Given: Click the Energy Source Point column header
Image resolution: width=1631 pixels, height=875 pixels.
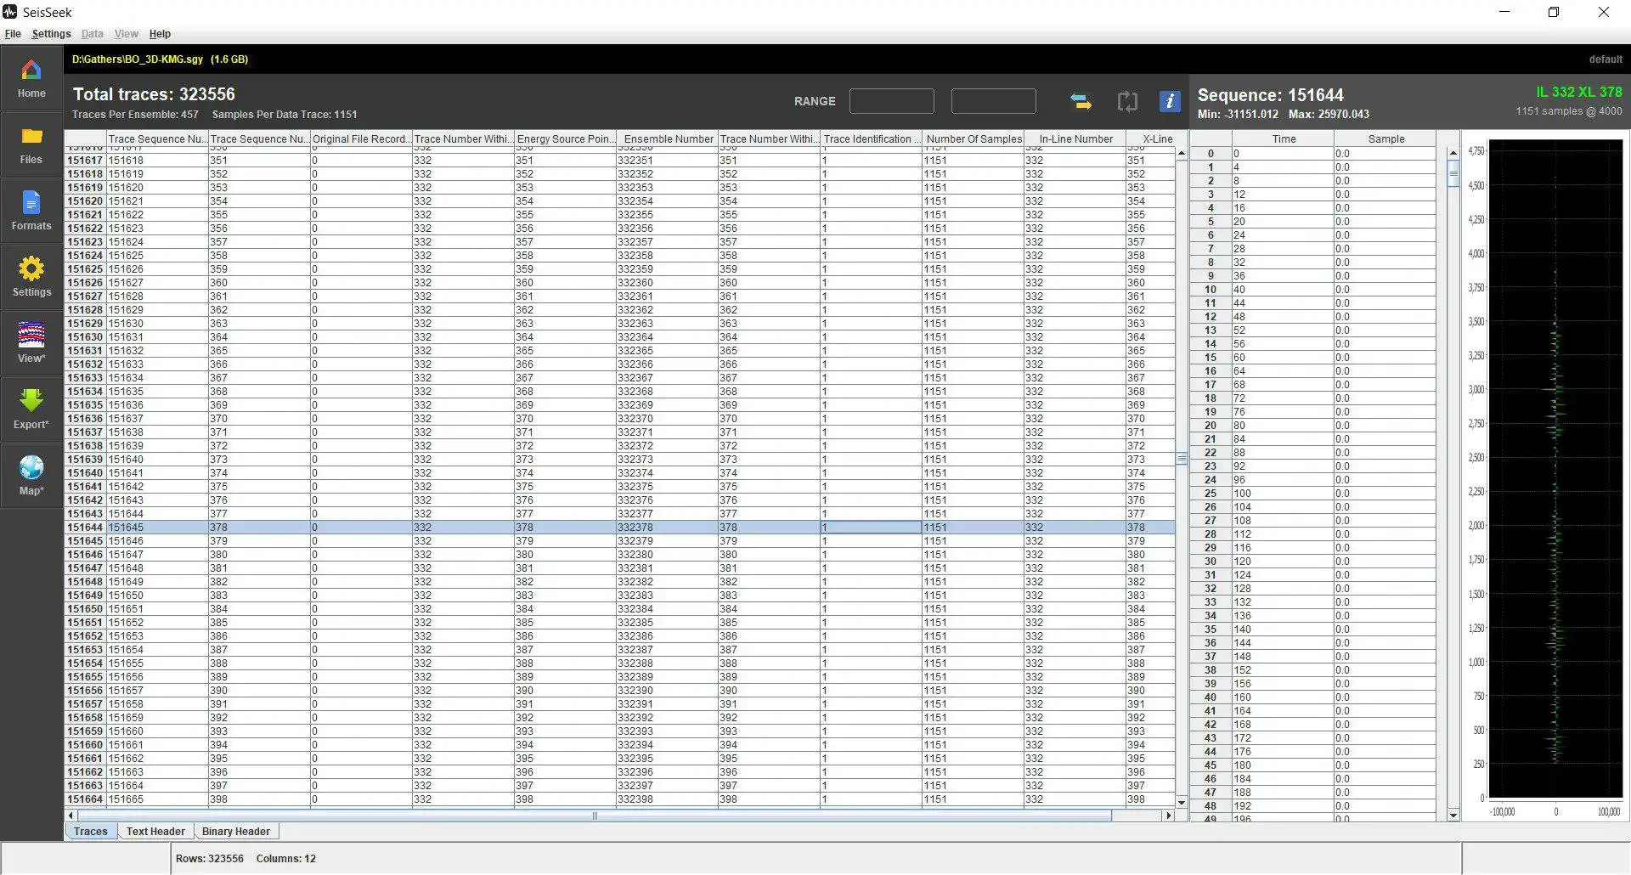Looking at the screenshot, I should pyautogui.click(x=565, y=139).
